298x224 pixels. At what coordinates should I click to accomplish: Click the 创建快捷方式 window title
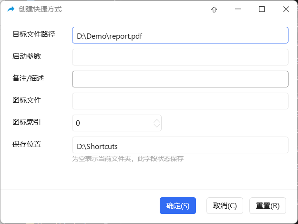pos(40,9)
